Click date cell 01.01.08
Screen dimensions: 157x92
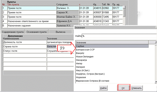[x=86, y=21]
